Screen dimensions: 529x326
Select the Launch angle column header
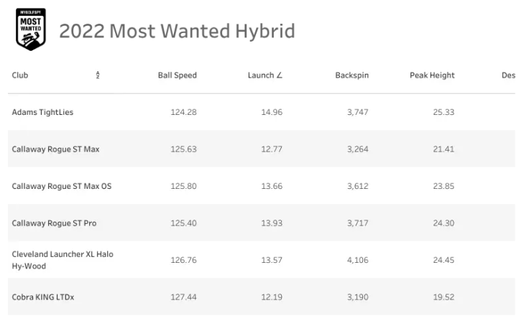pos(264,75)
